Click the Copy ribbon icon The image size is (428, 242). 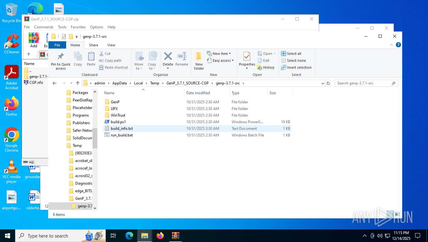(x=78, y=59)
